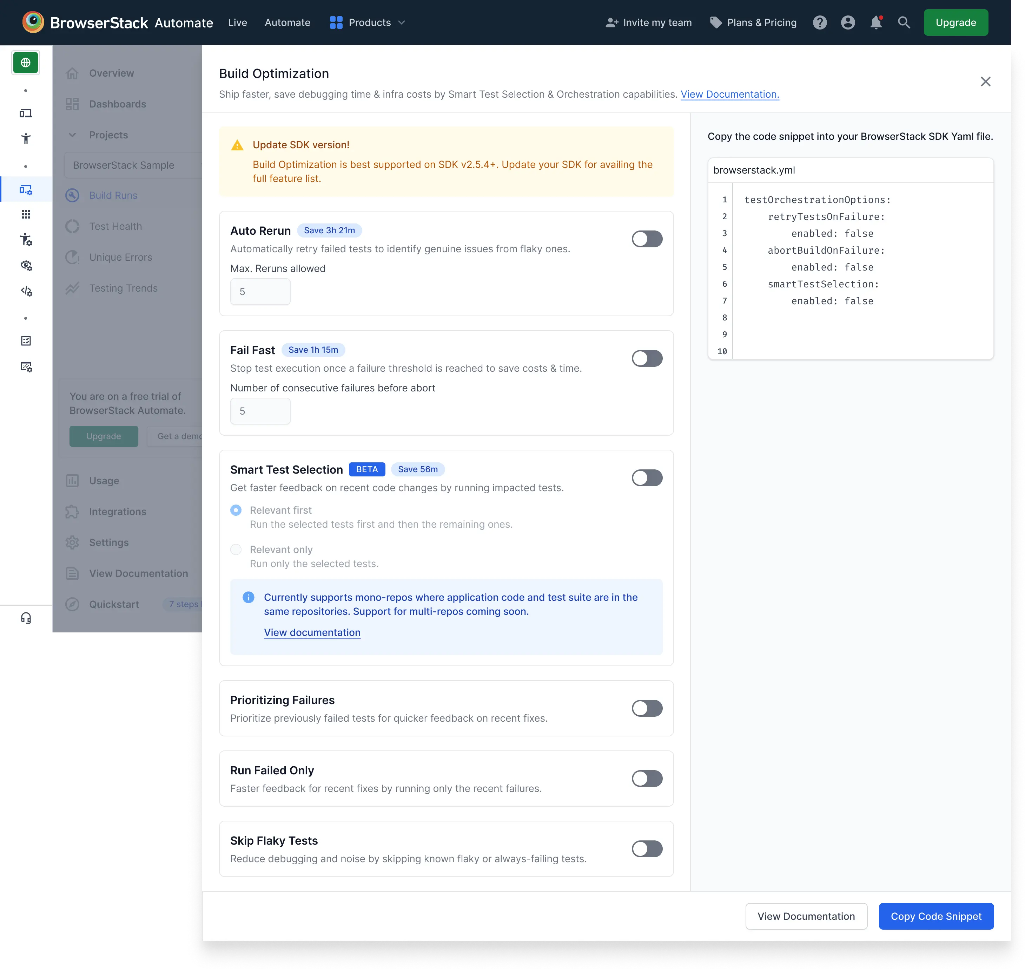Viewport: 1025px width, 969px height.
Task: Click the notifications bell icon
Action: pos(876,22)
